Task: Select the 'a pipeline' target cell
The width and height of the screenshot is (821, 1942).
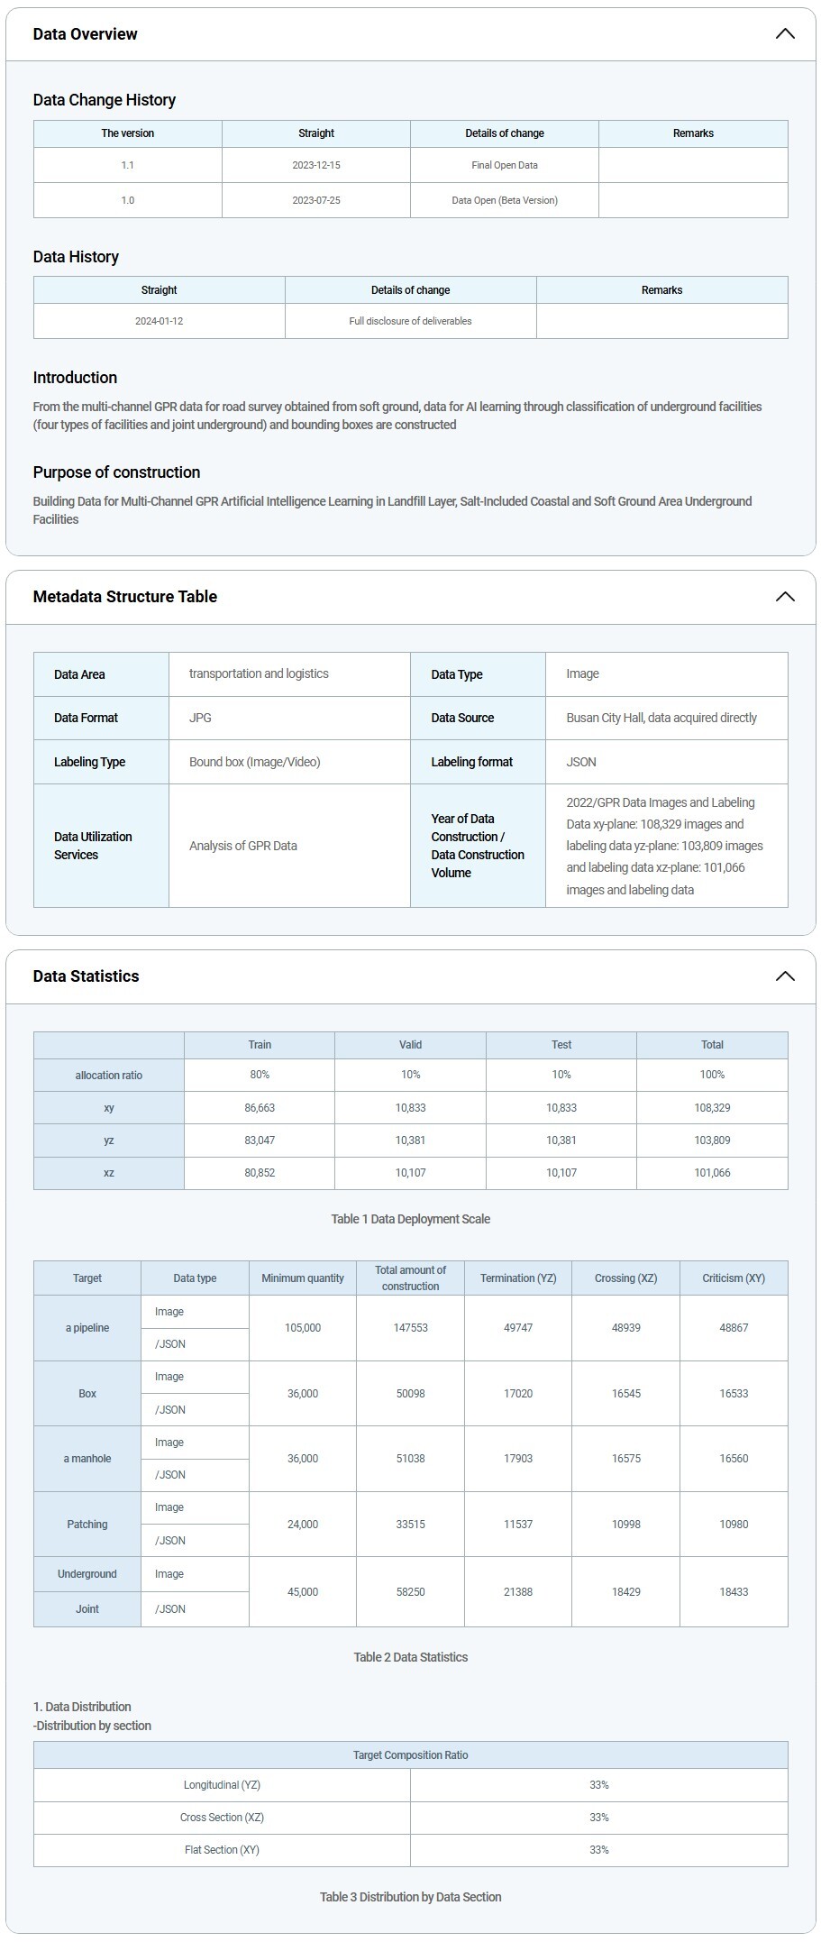Action: pos(87,1328)
